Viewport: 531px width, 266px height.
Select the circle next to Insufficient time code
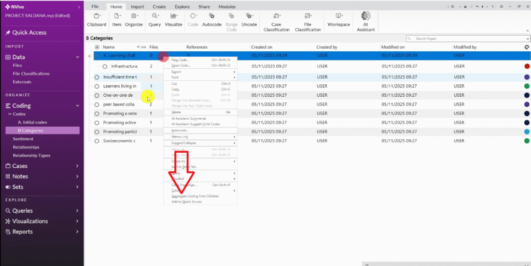click(x=97, y=77)
